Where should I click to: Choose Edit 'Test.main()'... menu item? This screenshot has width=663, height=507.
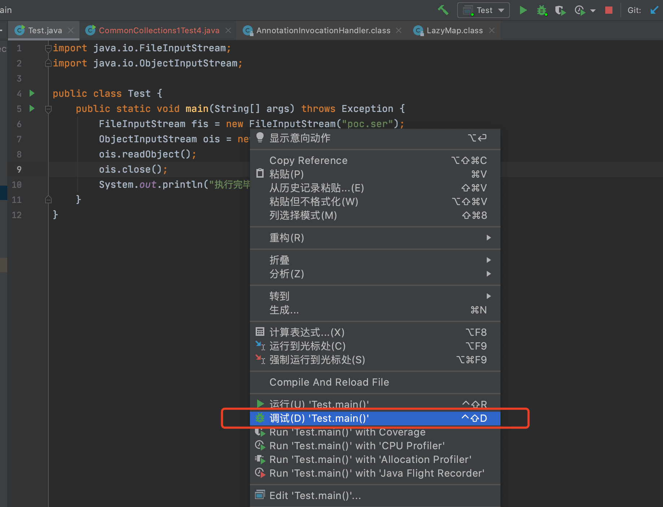(x=375, y=495)
